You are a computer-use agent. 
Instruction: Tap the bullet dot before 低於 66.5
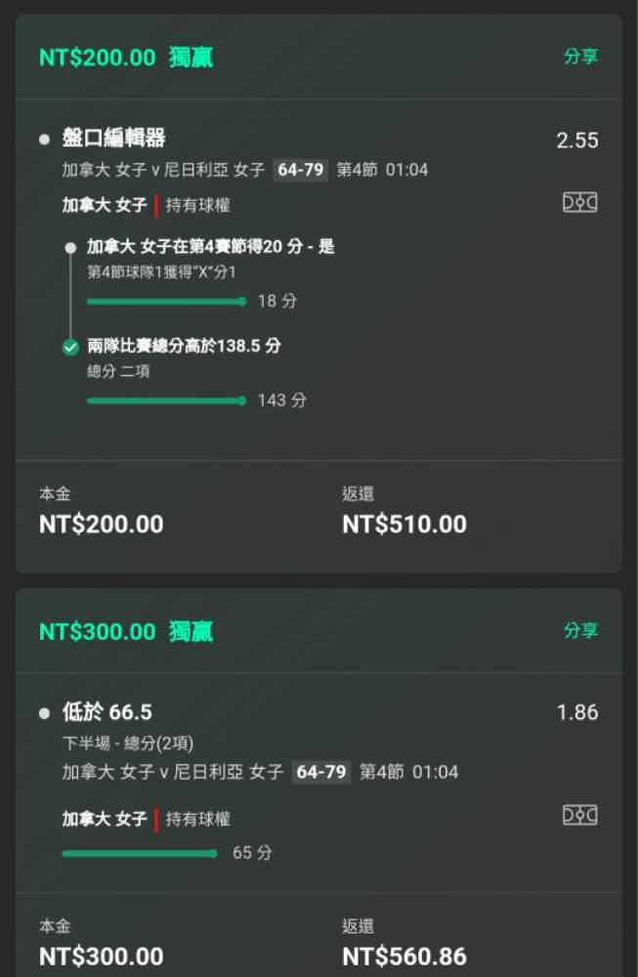44,713
